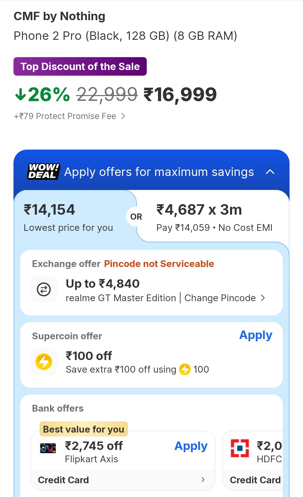This screenshot has width=303, height=497.
Task: Collapse the Apply offers section chevron
Action: pyautogui.click(x=270, y=172)
